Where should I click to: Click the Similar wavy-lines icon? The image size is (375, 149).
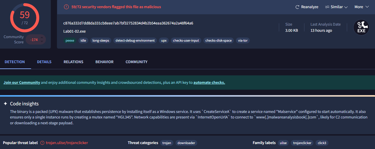pos(327,7)
